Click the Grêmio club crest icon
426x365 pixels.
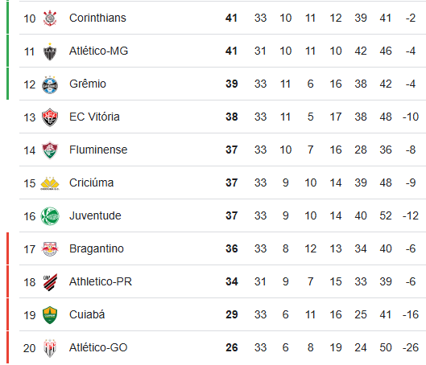[x=50, y=84]
